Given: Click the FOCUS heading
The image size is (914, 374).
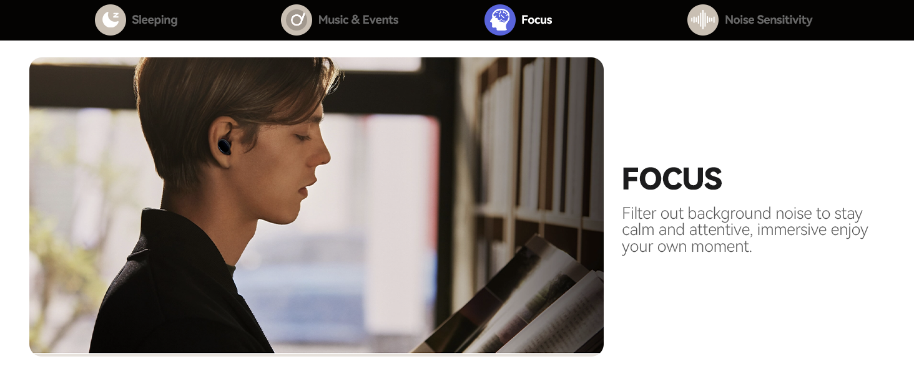Looking at the screenshot, I should pyautogui.click(x=672, y=180).
